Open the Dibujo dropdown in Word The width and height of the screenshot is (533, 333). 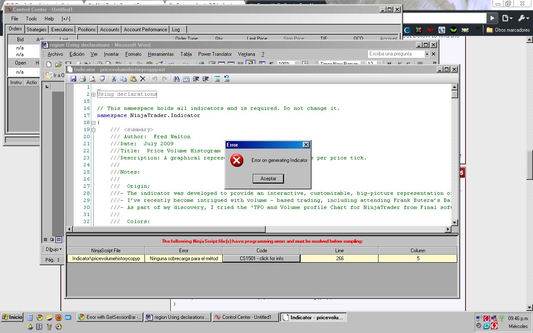coord(53,249)
